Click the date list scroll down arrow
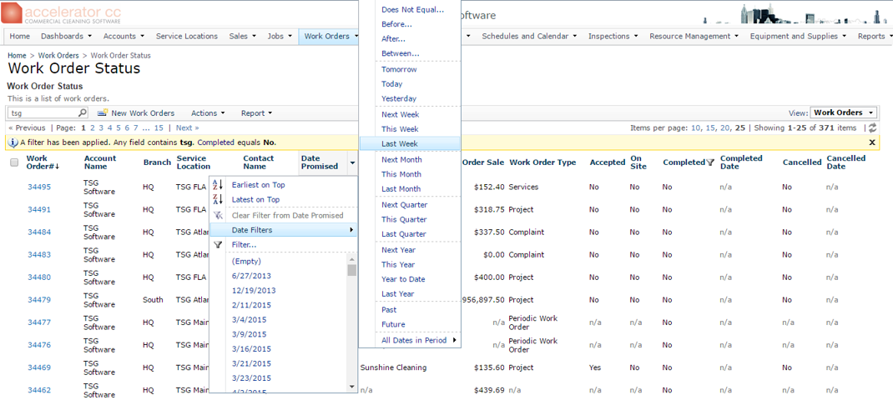 click(x=352, y=386)
